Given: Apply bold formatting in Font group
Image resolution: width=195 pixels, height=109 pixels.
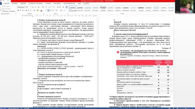Looking at the screenshot, I should pos(18,10).
